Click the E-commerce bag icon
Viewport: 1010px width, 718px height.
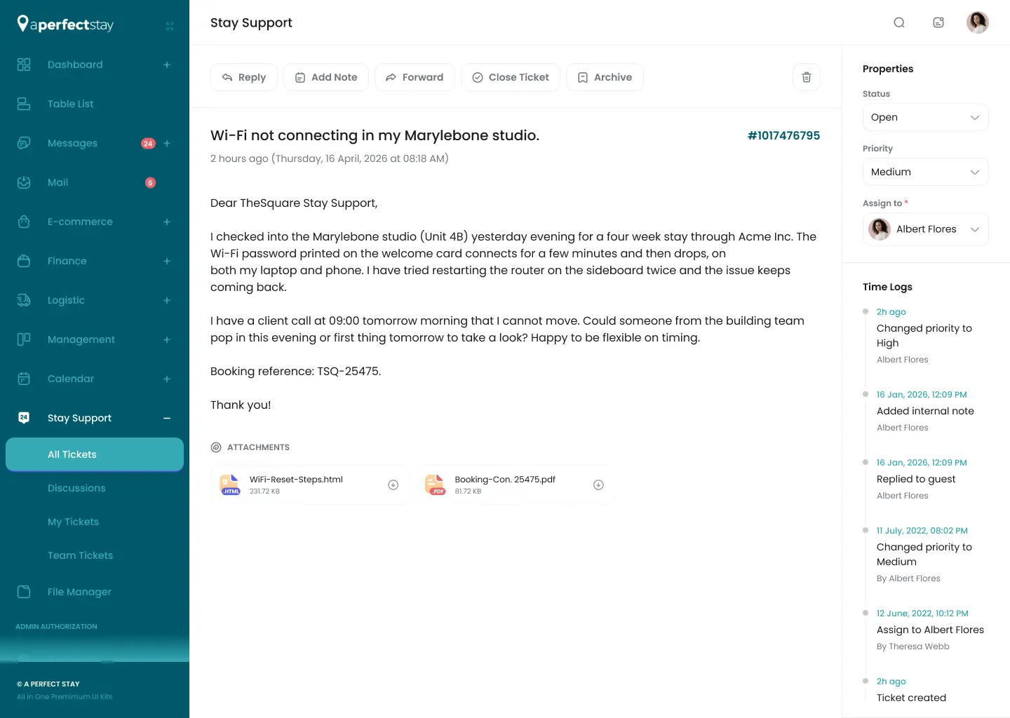click(x=24, y=222)
